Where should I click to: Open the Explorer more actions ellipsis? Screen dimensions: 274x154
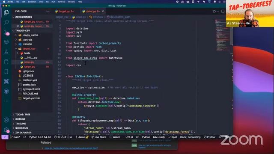[48, 12]
